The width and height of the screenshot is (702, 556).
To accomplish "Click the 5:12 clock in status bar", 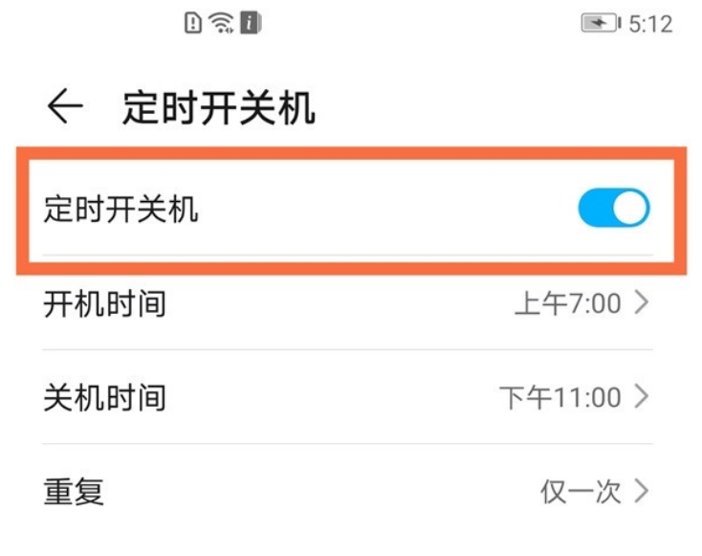I will [652, 23].
